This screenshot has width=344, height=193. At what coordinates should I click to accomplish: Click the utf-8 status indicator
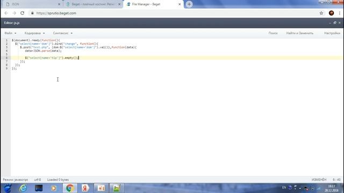pos(38,180)
